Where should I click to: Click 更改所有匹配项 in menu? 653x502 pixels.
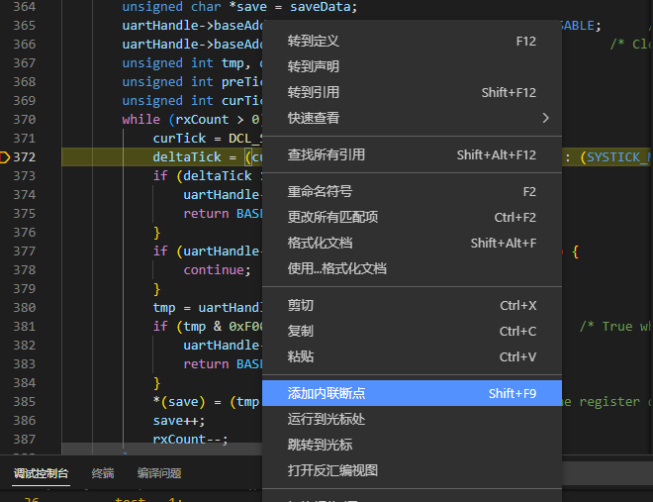click(x=412, y=217)
